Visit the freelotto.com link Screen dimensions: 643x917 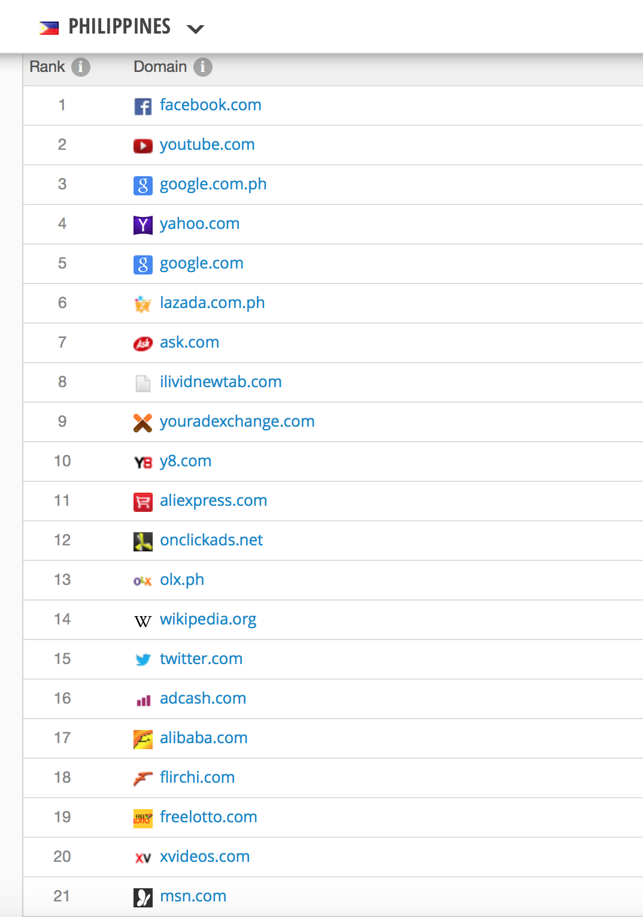point(208,817)
